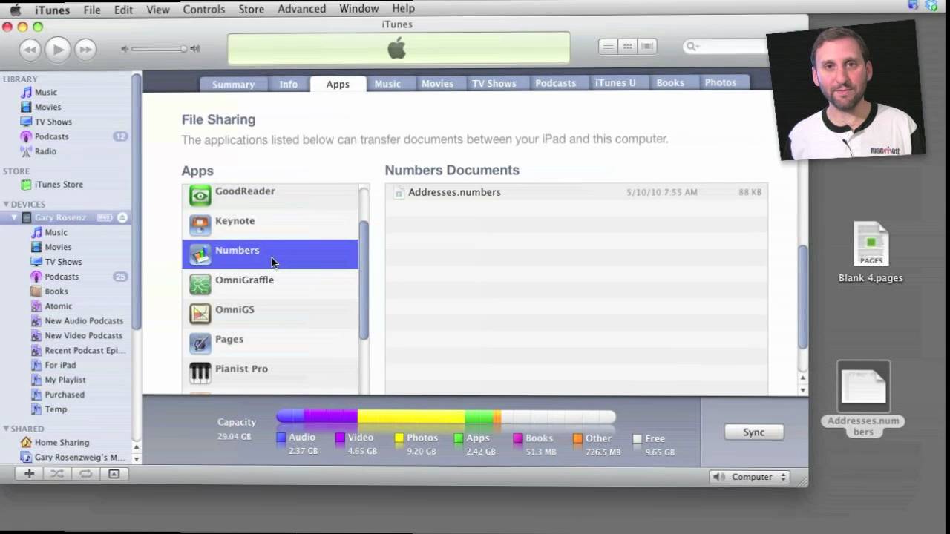
Task: Open Podcasts in the Library sidebar
Action: tap(51, 136)
